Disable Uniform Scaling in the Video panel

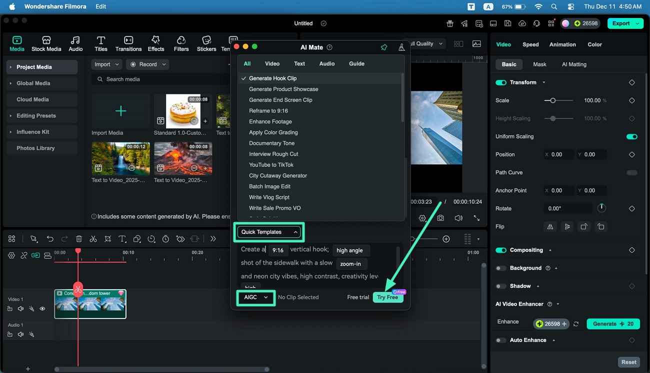pyautogui.click(x=631, y=136)
